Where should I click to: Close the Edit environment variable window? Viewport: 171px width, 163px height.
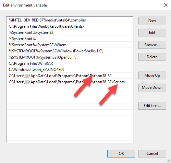[166, 5]
